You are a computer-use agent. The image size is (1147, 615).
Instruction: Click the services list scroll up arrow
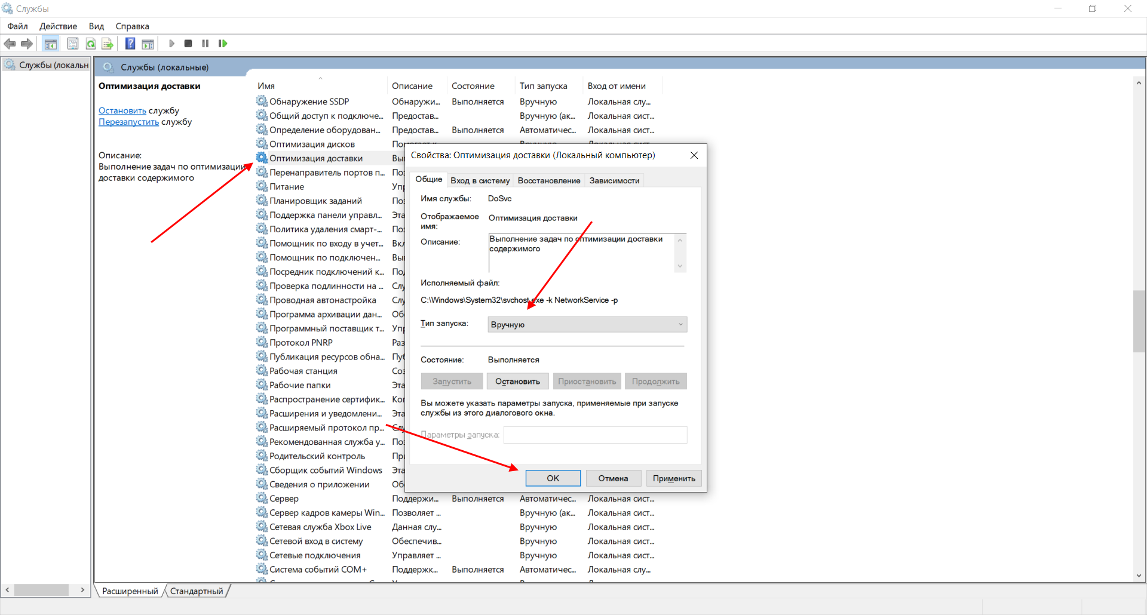1139,83
